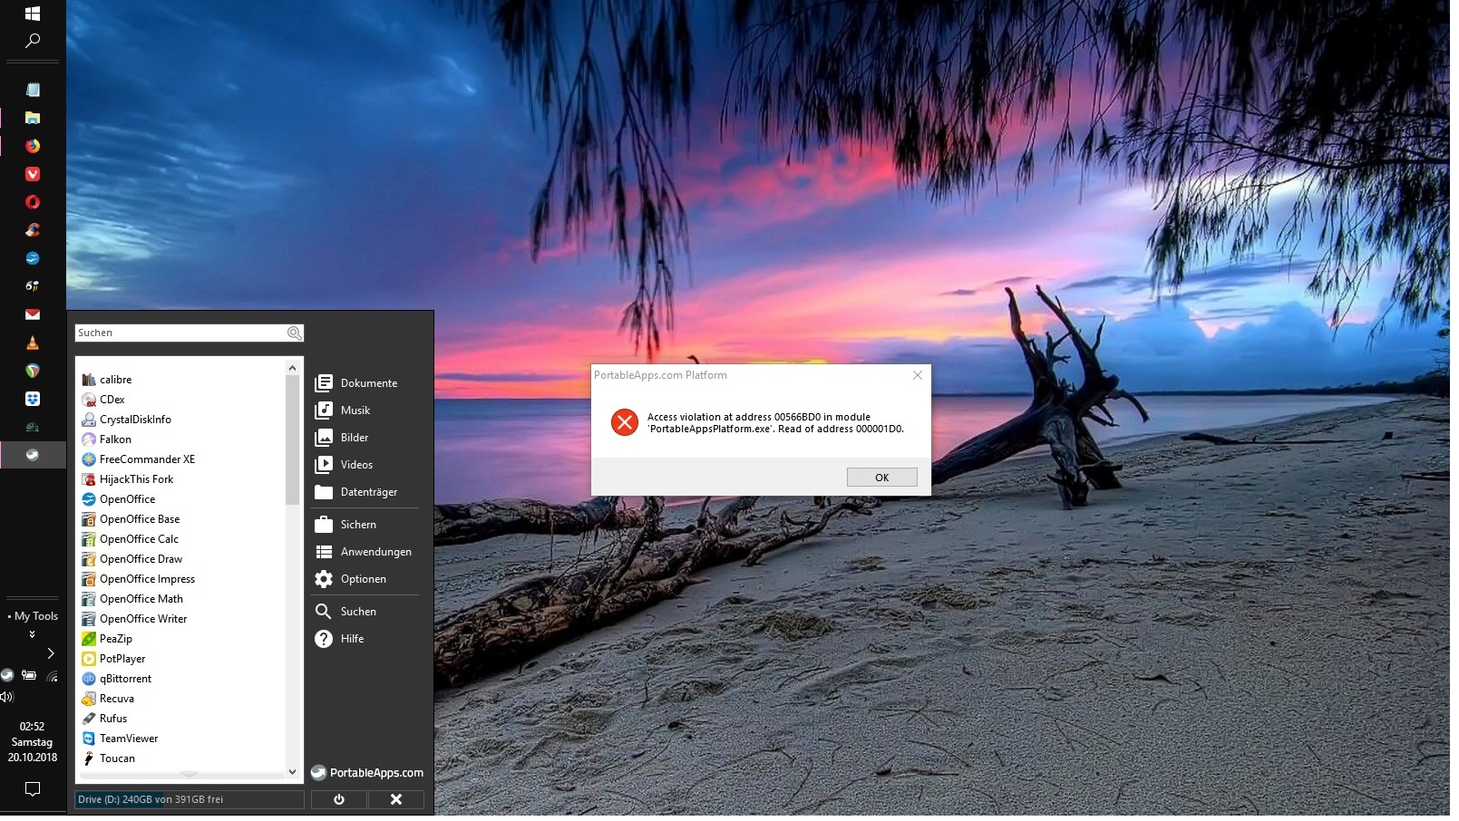Viewport: 1459px width, 821px height.
Task: Expand the My Tools toolbar chevron
Action: pyautogui.click(x=33, y=634)
